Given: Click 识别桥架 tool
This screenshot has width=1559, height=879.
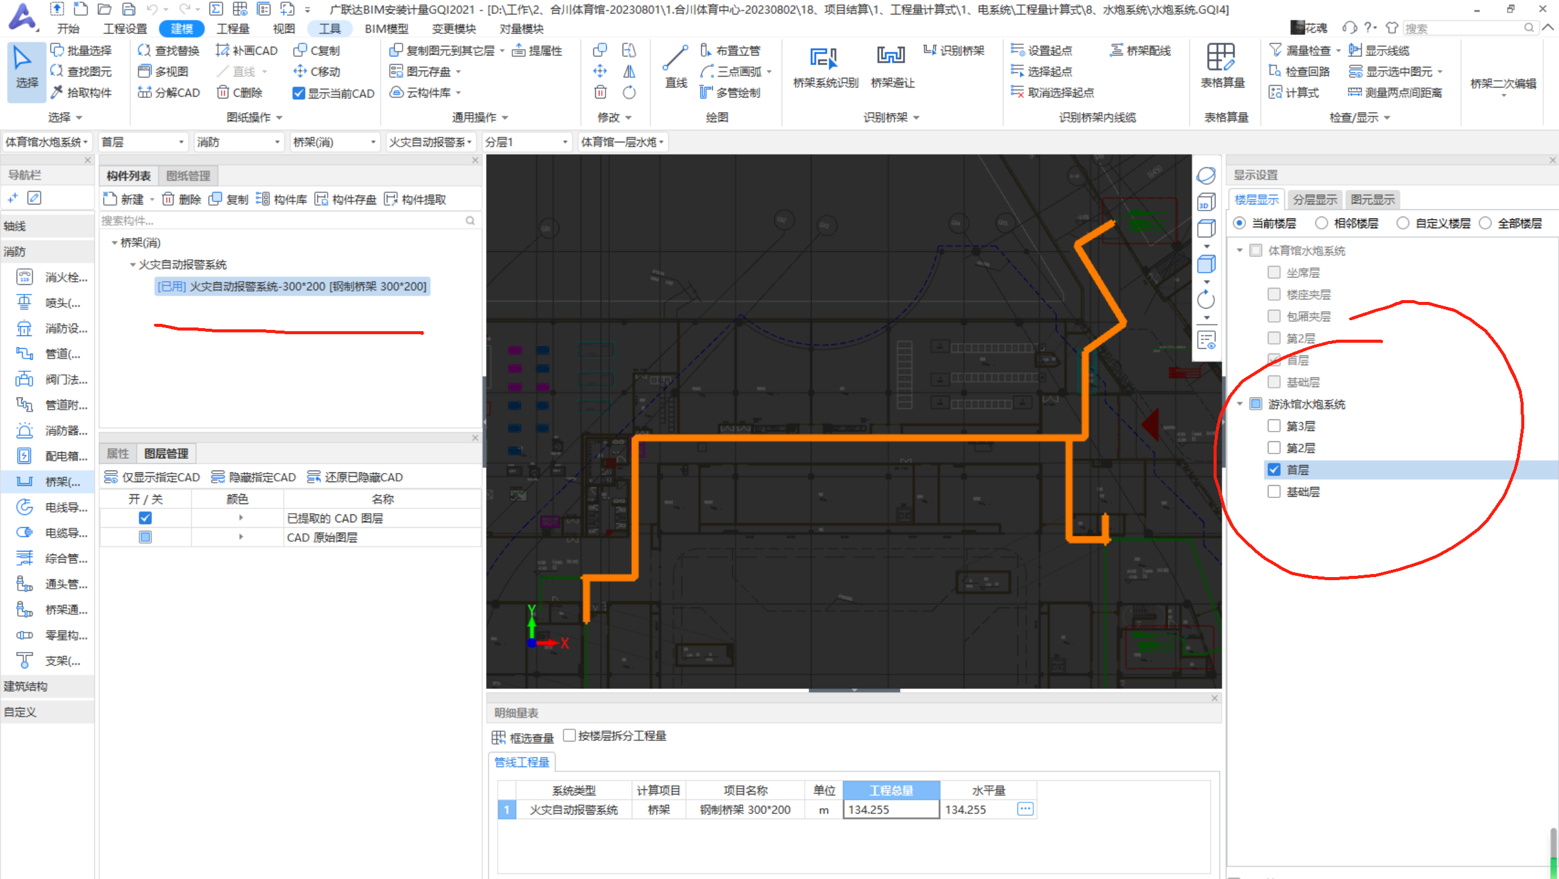Looking at the screenshot, I should [x=953, y=51].
